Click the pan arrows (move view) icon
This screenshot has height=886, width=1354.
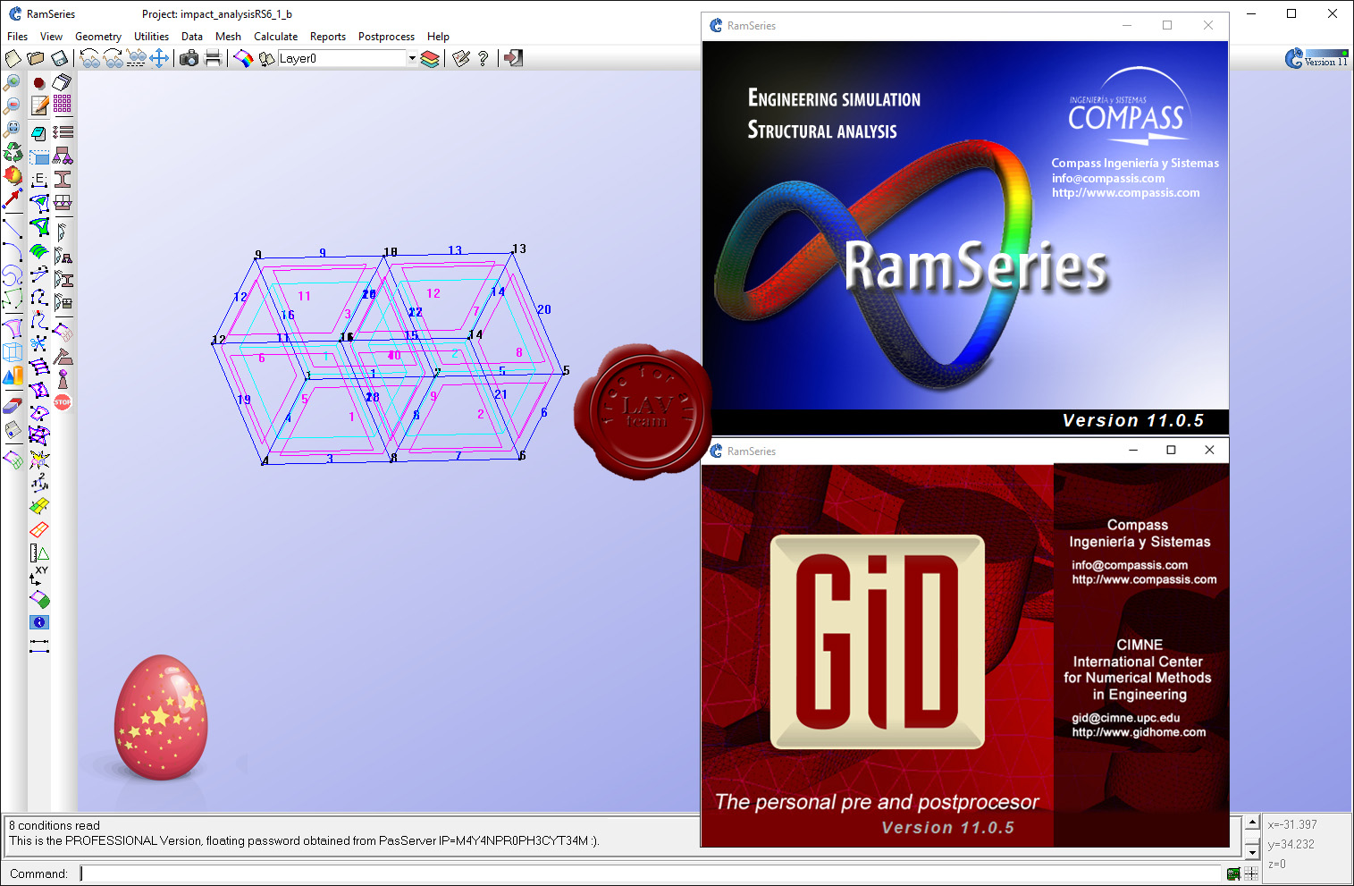(159, 58)
